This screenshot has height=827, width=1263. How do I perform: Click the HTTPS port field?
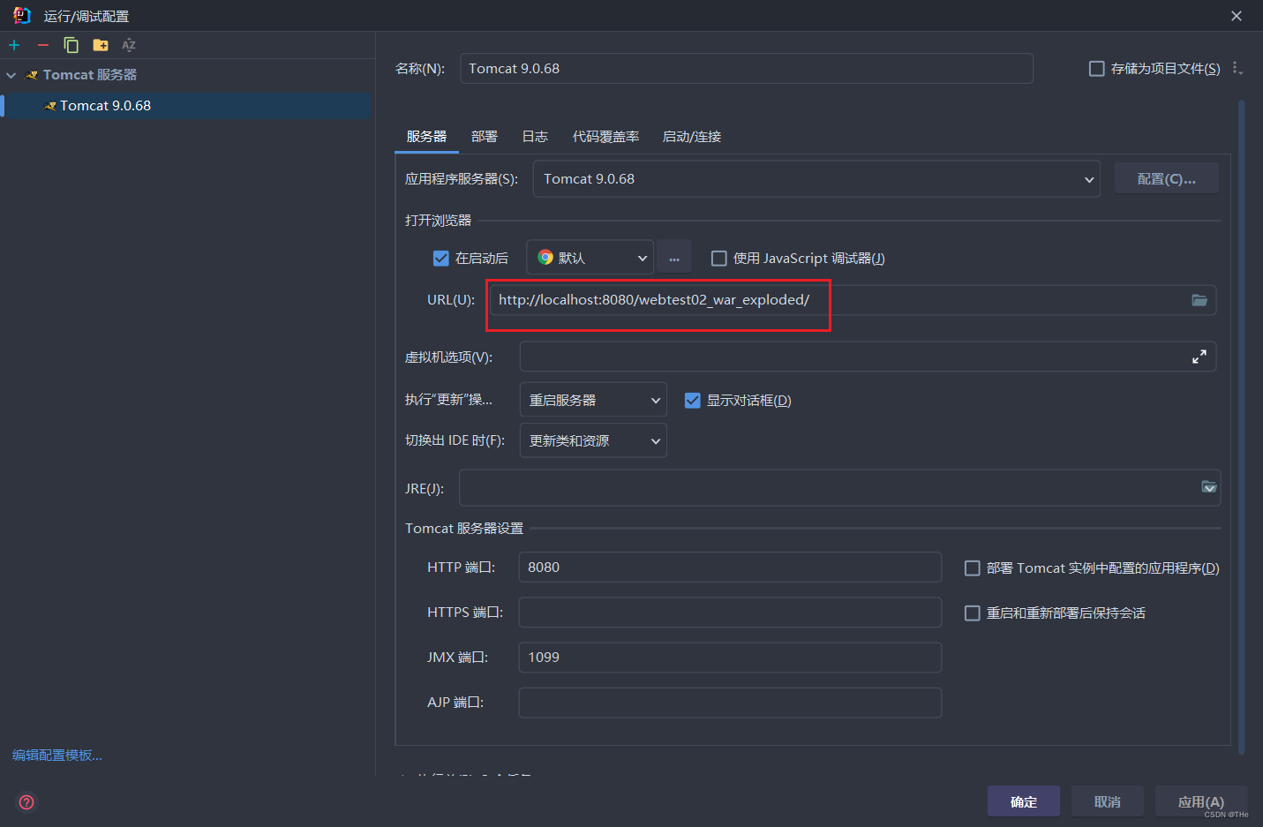730,613
